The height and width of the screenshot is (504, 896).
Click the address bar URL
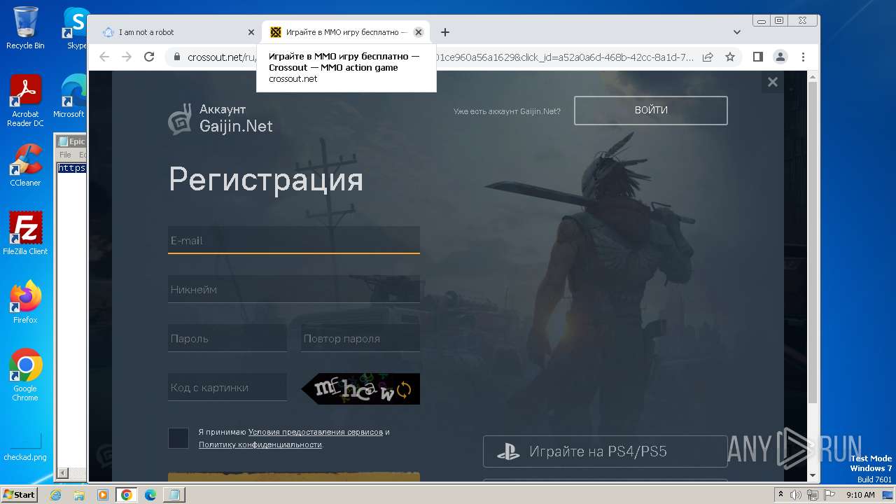pos(441,57)
